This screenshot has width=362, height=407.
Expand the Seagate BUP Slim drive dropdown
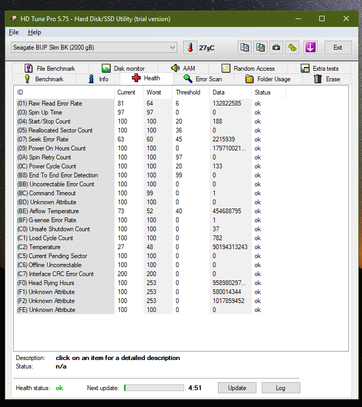coord(94,48)
